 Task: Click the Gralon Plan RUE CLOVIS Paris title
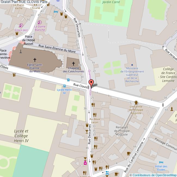[24, 2]
